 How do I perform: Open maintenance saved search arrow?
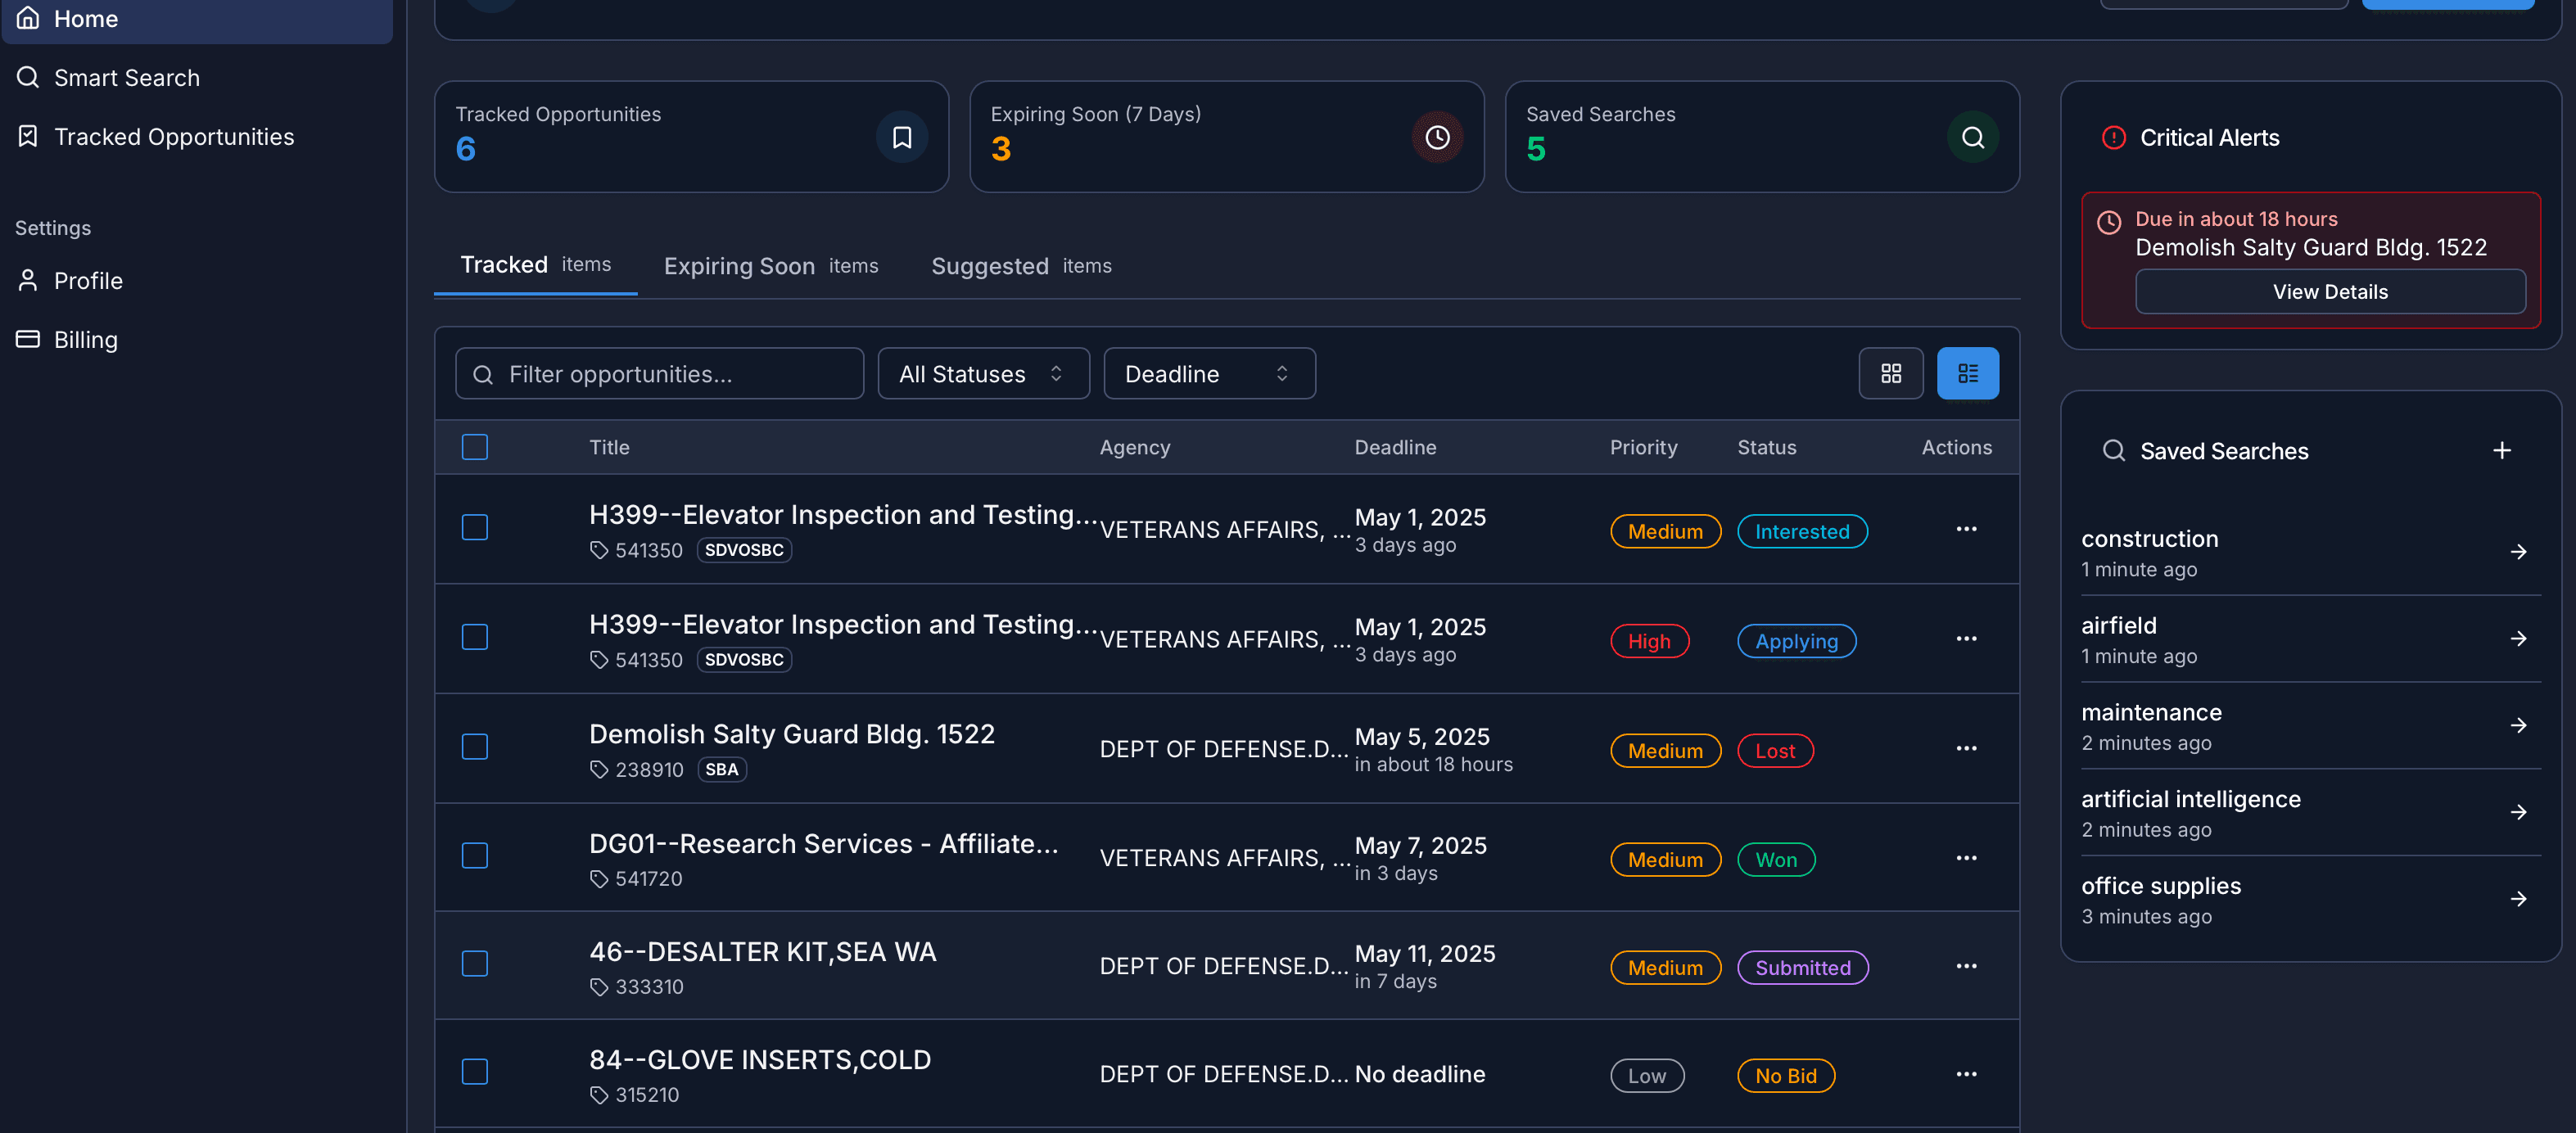tap(2518, 727)
